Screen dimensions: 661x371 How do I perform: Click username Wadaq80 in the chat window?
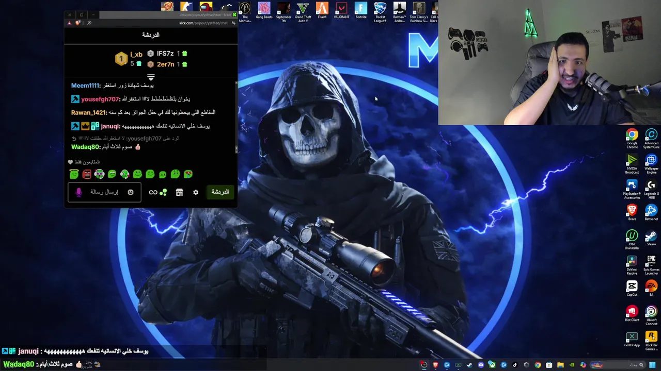point(85,147)
